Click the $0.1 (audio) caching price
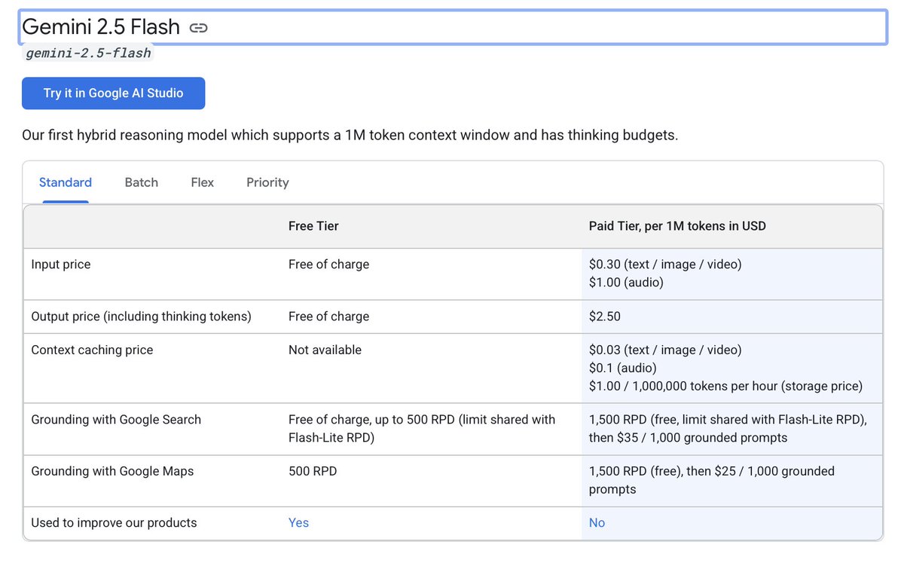Image resolution: width=904 pixels, height=569 pixels. (623, 368)
